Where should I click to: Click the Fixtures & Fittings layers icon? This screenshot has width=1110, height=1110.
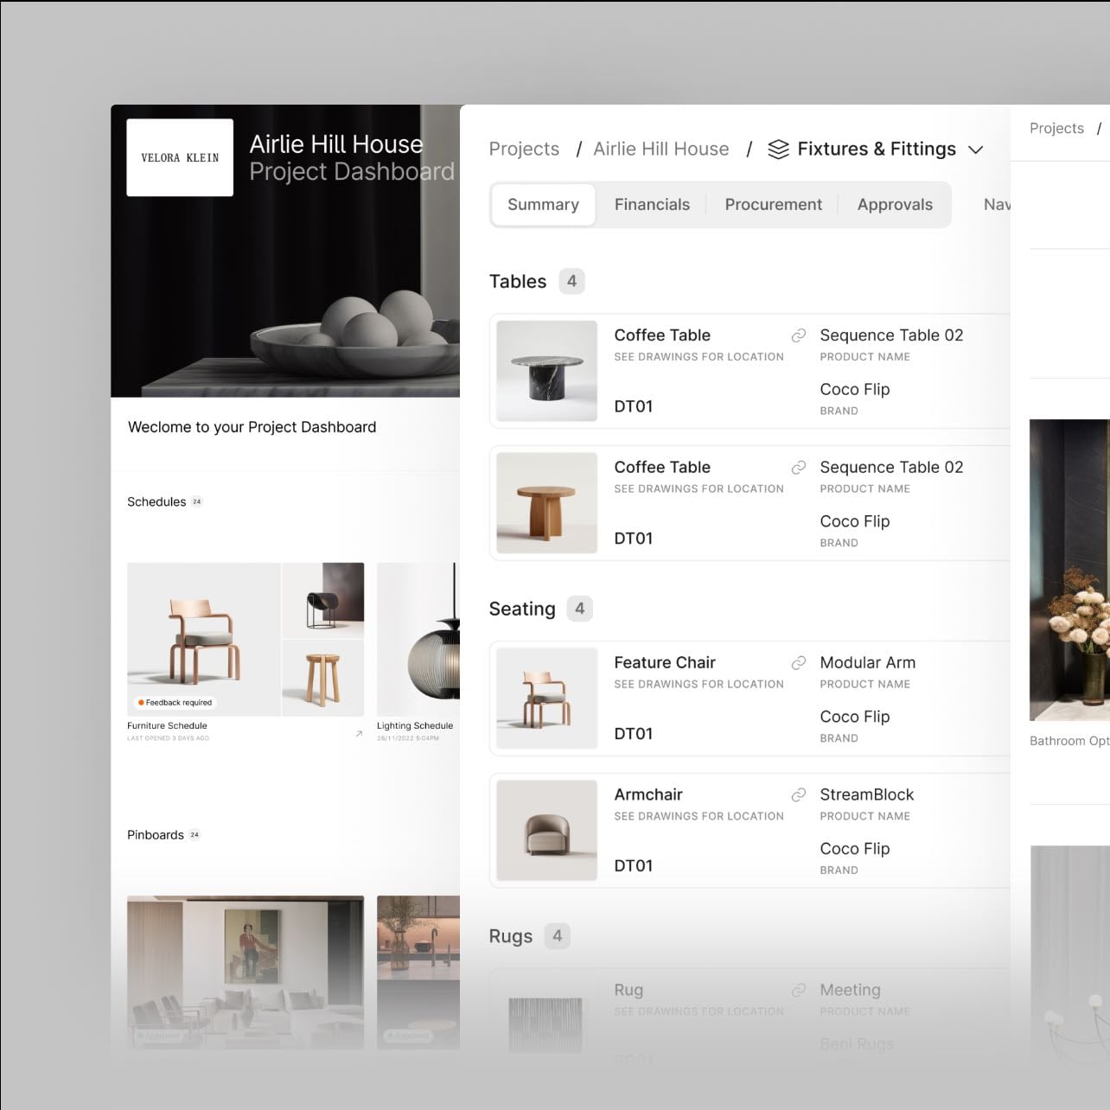tap(778, 150)
